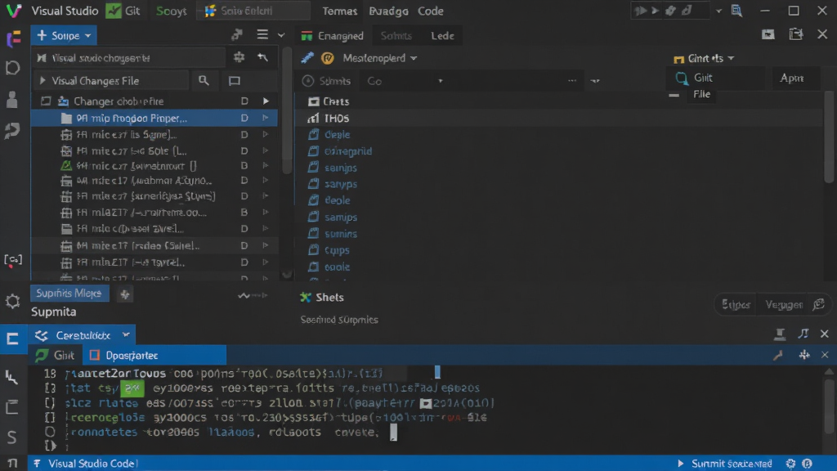This screenshot has width=837, height=471.
Task: Click the wrench icon in terminal tab bar
Action: coord(778,355)
